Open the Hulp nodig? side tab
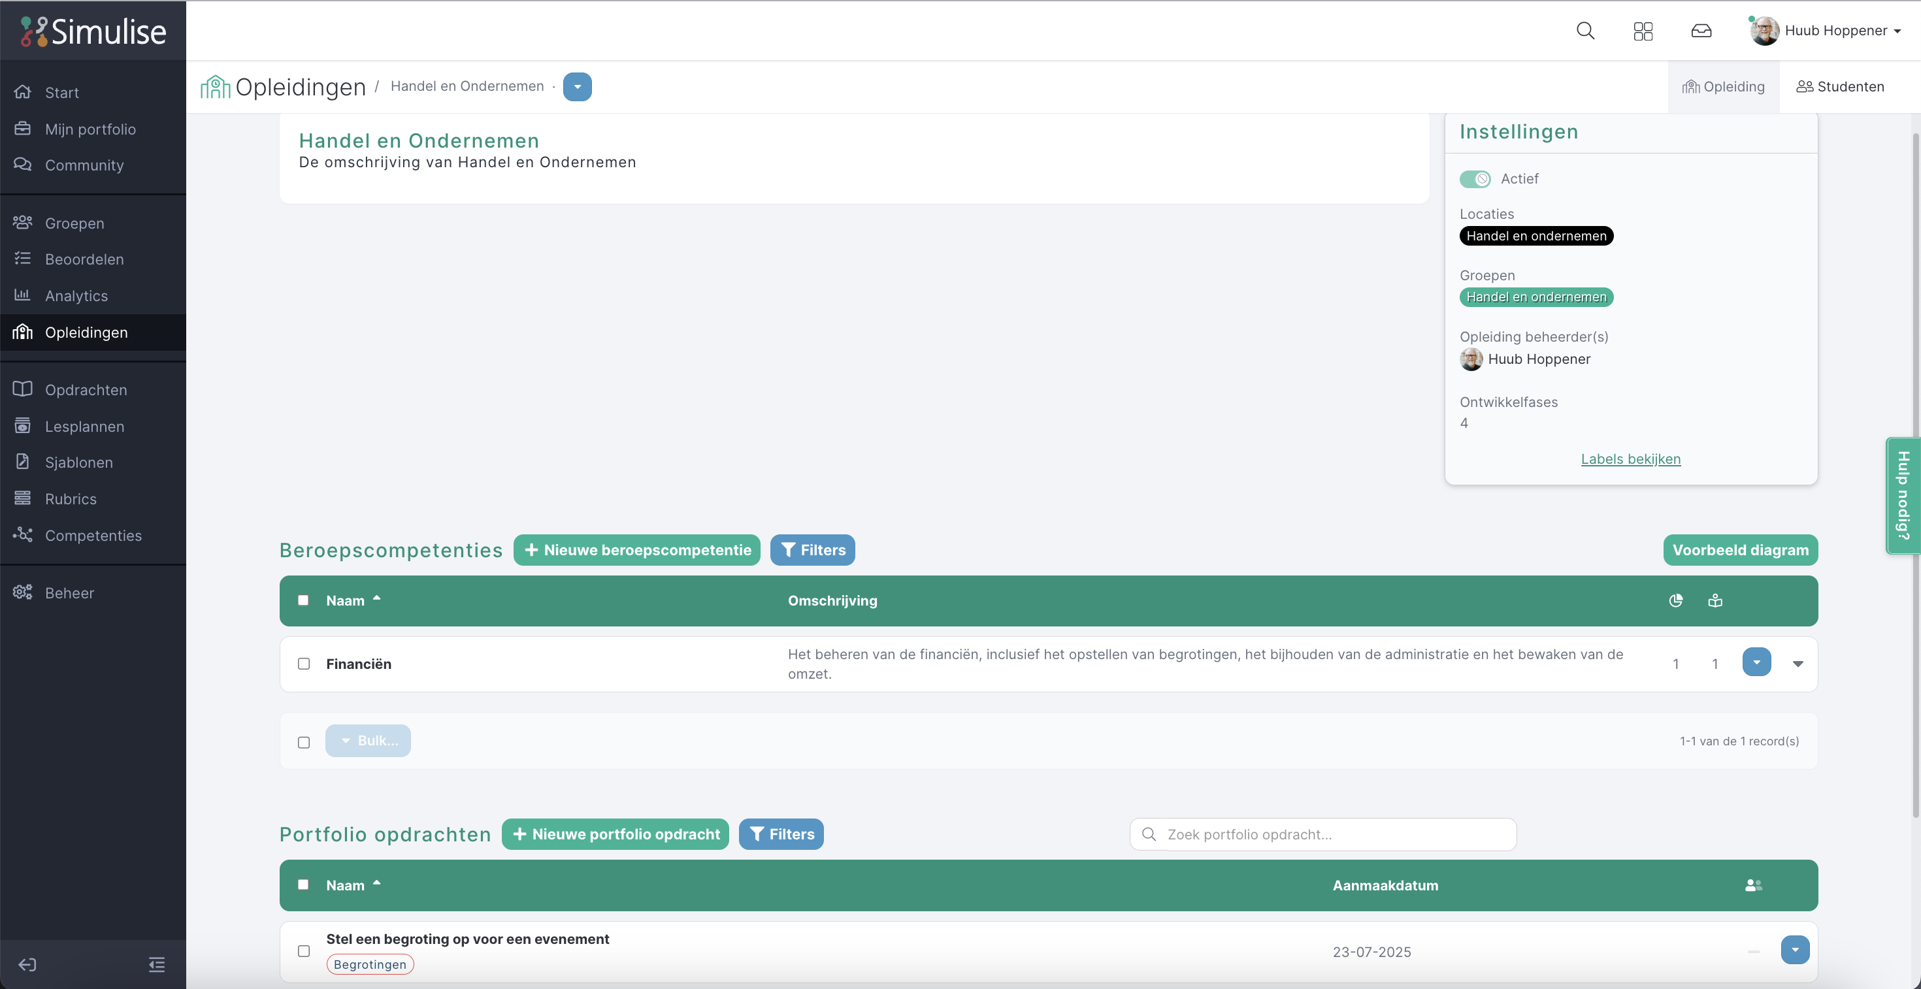The height and width of the screenshot is (989, 1921). 1903,496
